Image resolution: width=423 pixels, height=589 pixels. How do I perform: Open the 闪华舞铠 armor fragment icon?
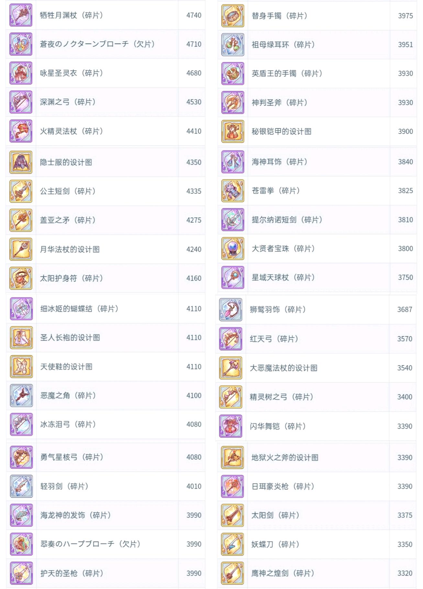[x=231, y=426]
